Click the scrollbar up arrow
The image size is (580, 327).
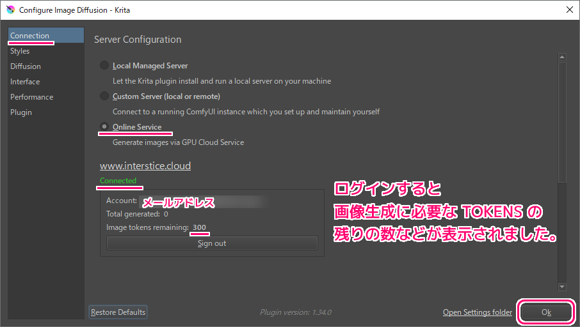click(x=562, y=57)
